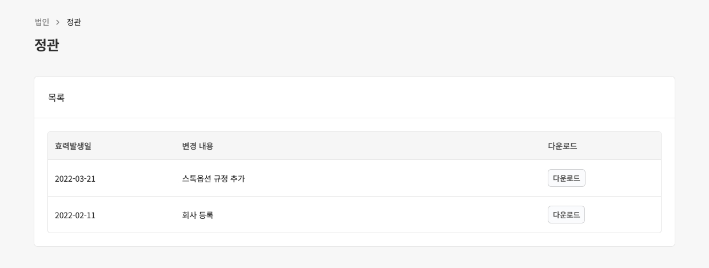
Task: Click the 목록 section header text
Action: pyautogui.click(x=56, y=98)
